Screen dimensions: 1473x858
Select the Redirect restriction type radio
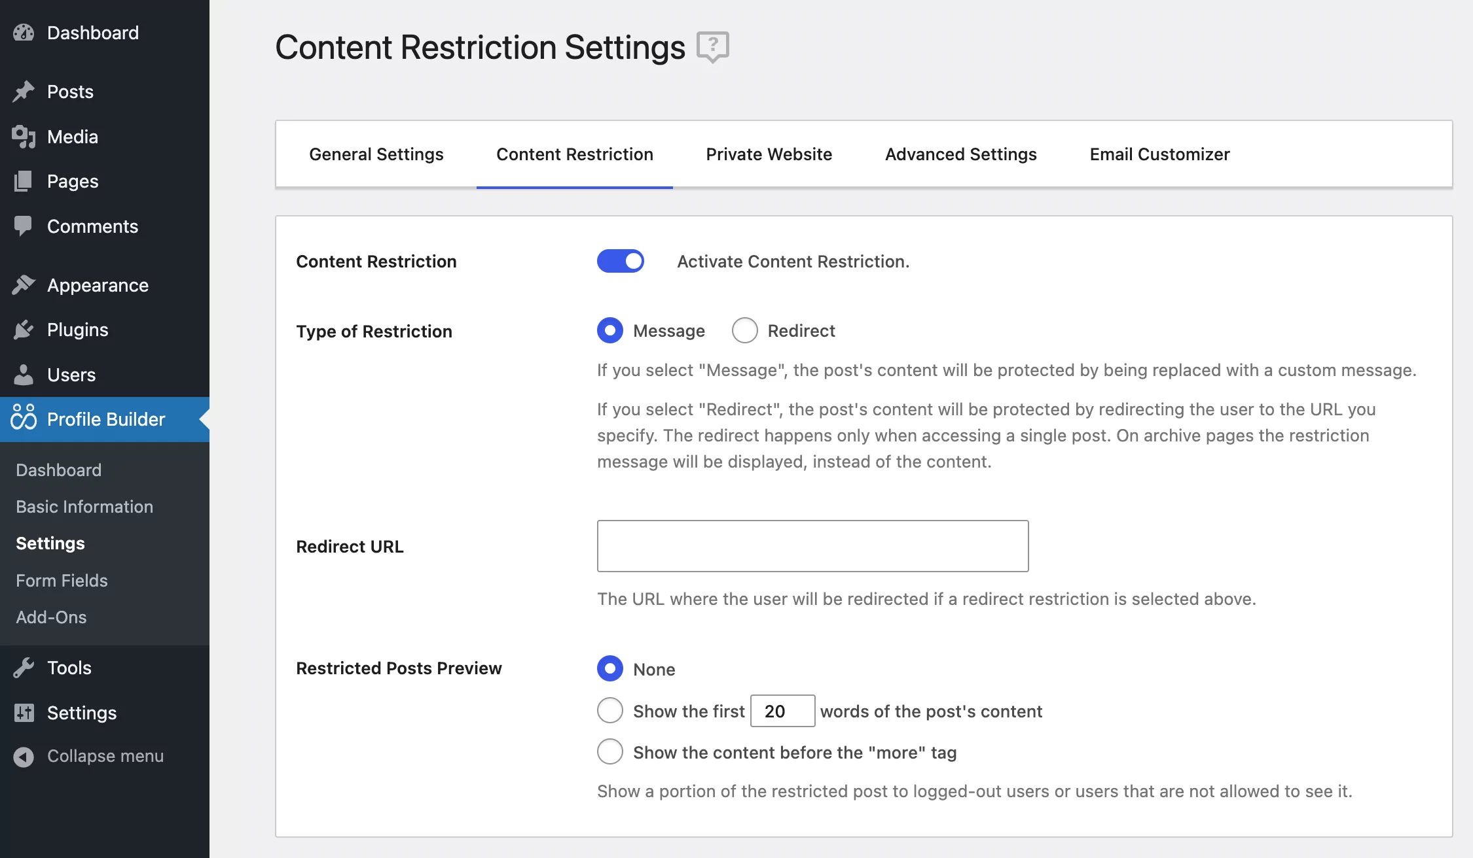pyautogui.click(x=745, y=331)
